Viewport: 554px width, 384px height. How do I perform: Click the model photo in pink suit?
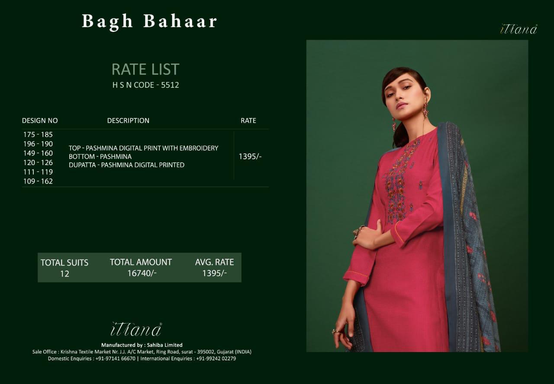coord(417,196)
